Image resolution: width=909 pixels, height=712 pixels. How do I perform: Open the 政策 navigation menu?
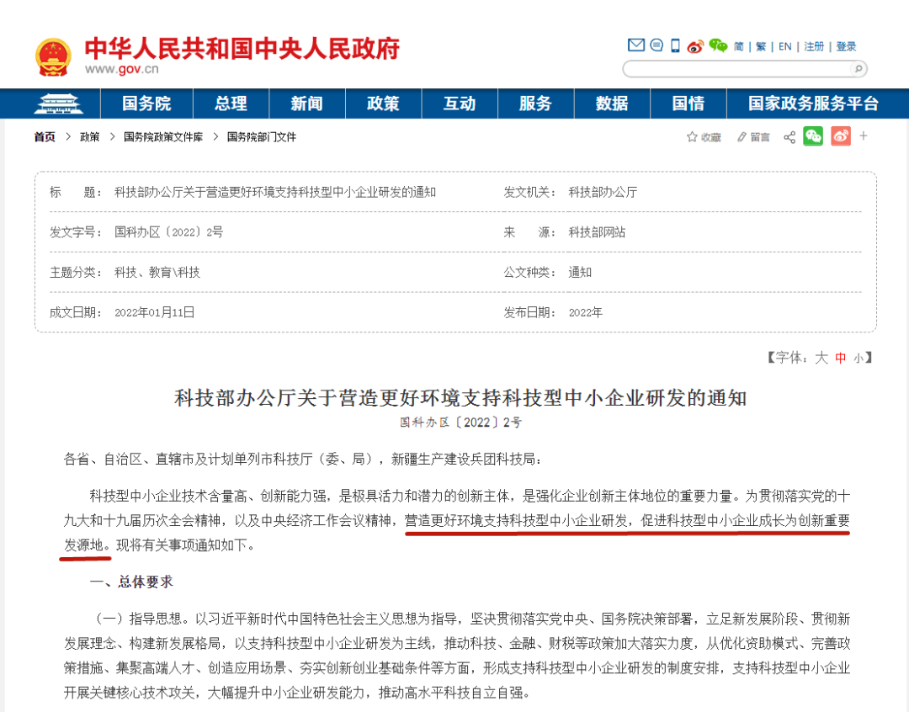pyautogui.click(x=383, y=104)
